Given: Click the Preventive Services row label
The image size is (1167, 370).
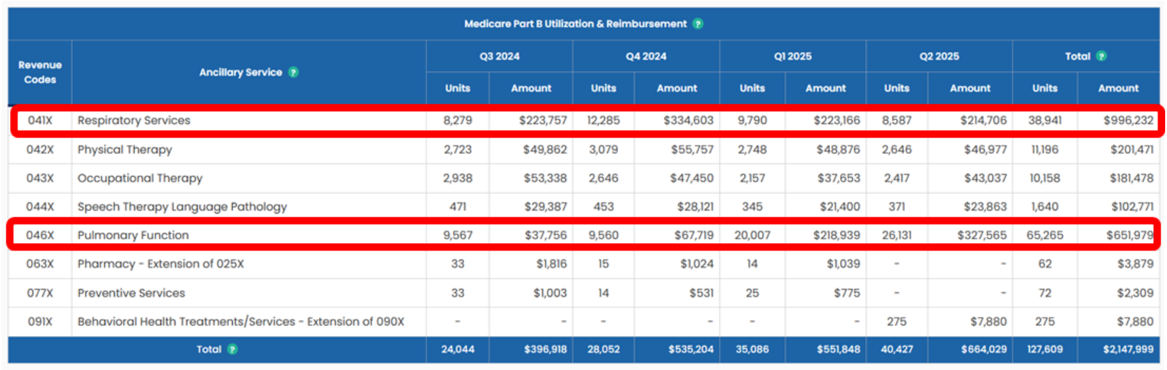Looking at the screenshot, I should point(131,293).
